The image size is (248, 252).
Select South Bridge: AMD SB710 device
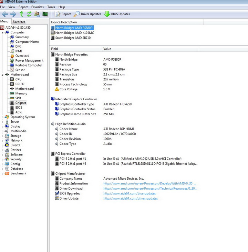tap(73, 38)
